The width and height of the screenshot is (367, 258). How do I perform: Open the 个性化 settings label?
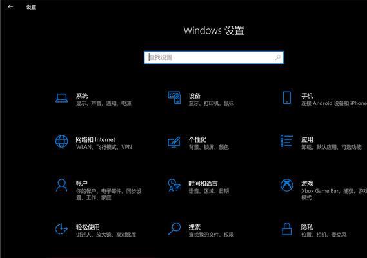pos(197,140)
